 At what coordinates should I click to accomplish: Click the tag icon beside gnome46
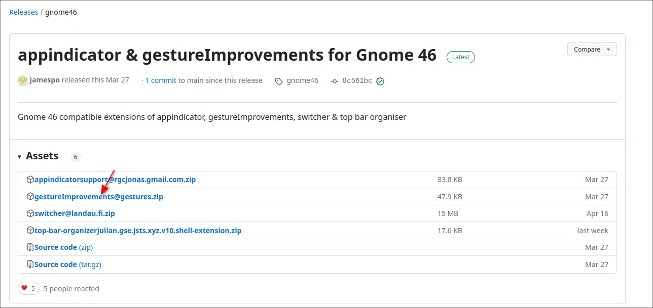(x=279, y=81)
